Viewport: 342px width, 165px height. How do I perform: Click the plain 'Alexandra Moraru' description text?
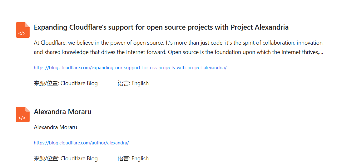55,127
